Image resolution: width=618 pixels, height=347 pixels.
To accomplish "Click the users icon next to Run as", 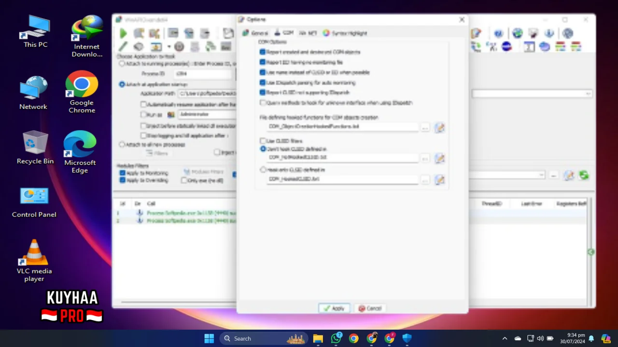I will (x=171, y=115).
